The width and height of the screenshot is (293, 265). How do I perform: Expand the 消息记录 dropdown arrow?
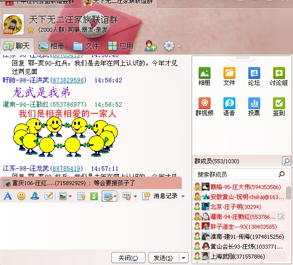pos(183,197)
